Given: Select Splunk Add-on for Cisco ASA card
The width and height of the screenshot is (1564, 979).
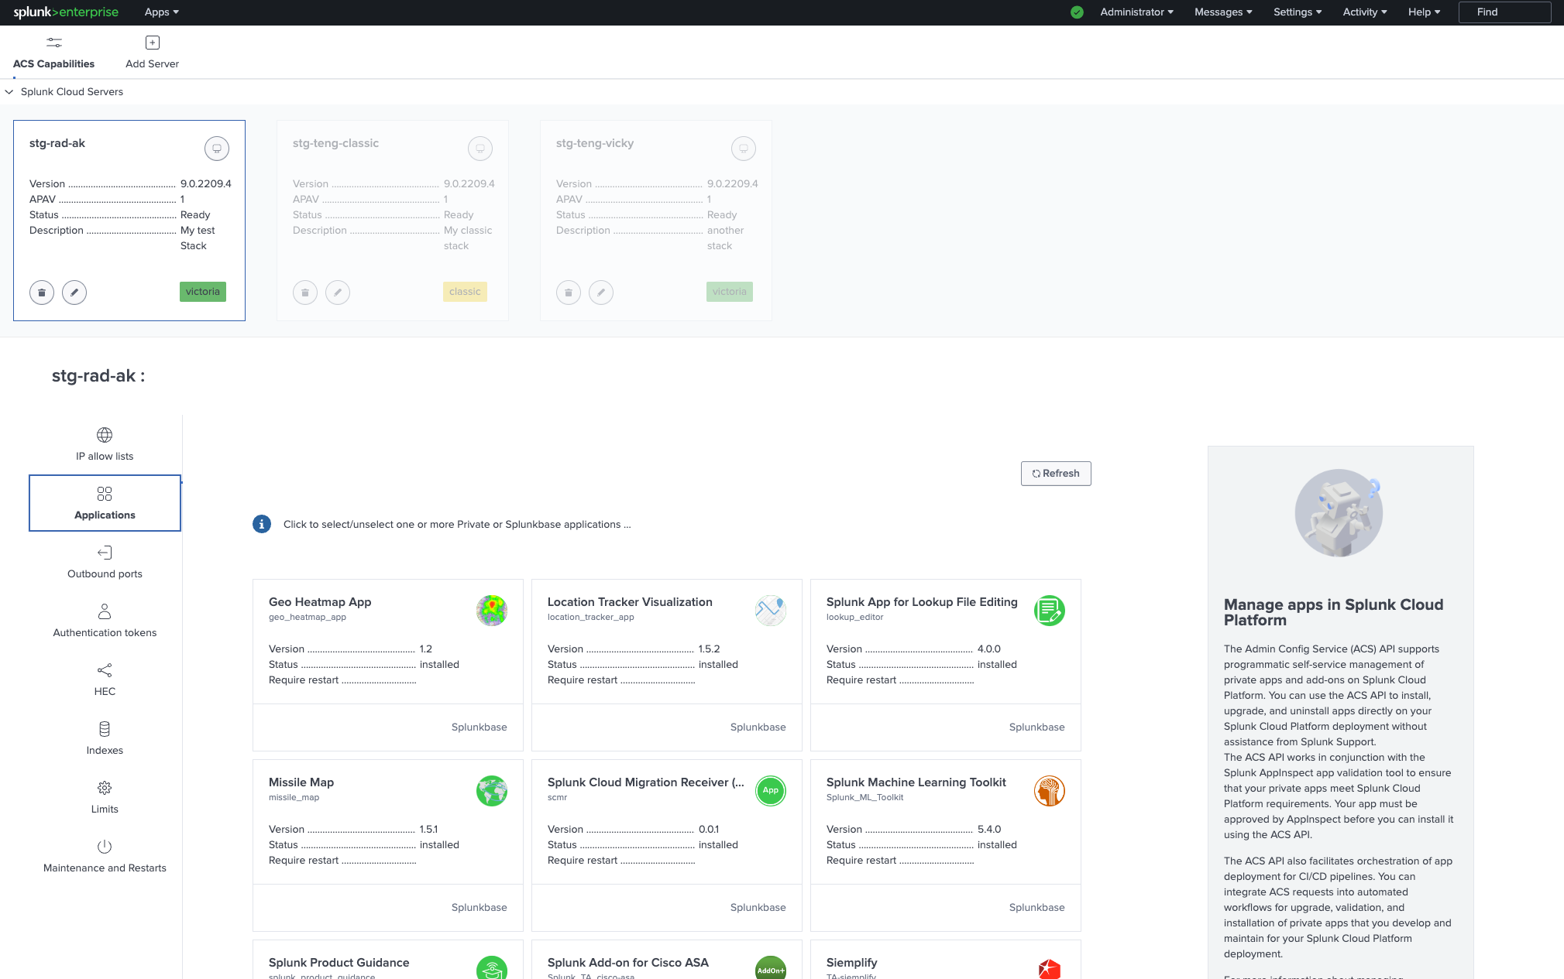Looking at the screenshot, I should (667, 960).
